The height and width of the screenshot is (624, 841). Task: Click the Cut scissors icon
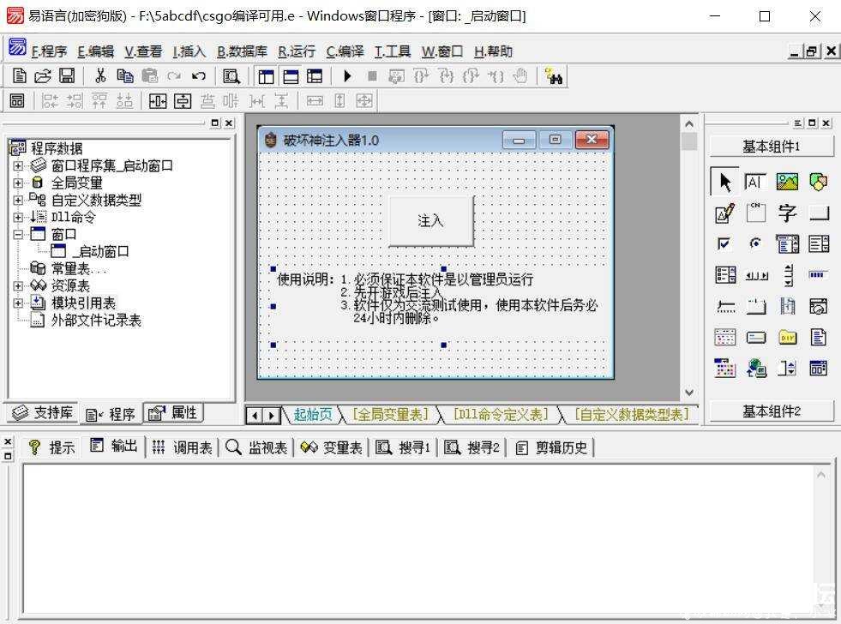click(100, 76)
